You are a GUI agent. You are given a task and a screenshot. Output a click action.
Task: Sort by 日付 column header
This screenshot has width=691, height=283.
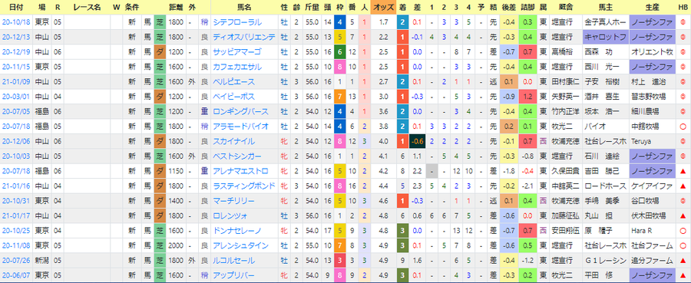pos(17,7)
